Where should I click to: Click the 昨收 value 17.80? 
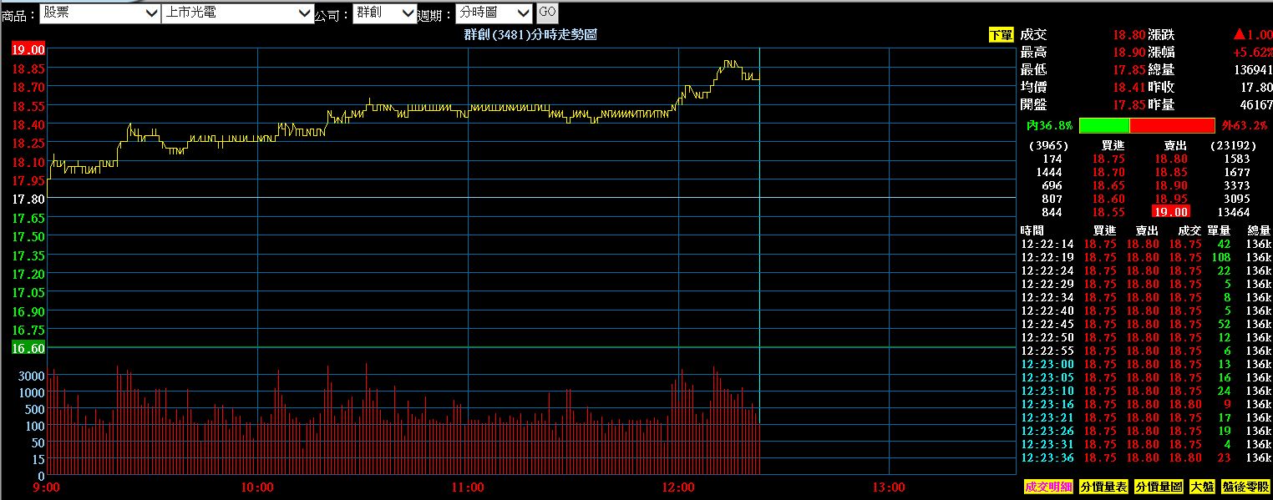coord(1255,87)
